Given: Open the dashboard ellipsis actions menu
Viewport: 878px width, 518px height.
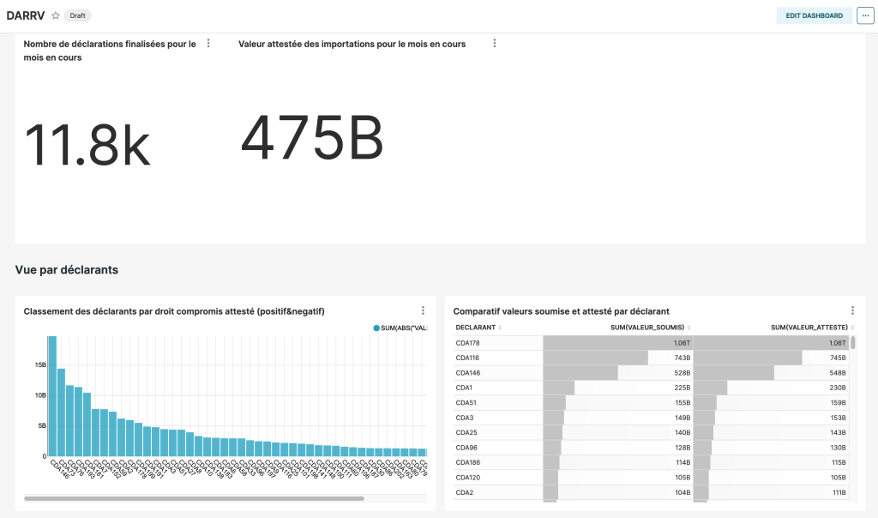Looking at the screenshot, I should click(x=865, y=15).
